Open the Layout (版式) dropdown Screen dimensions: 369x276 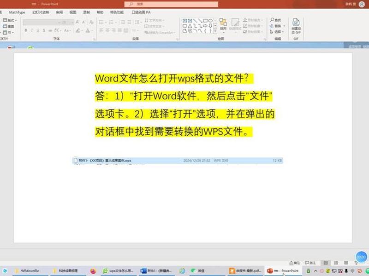pyautogui.click(x=10, y=20)
